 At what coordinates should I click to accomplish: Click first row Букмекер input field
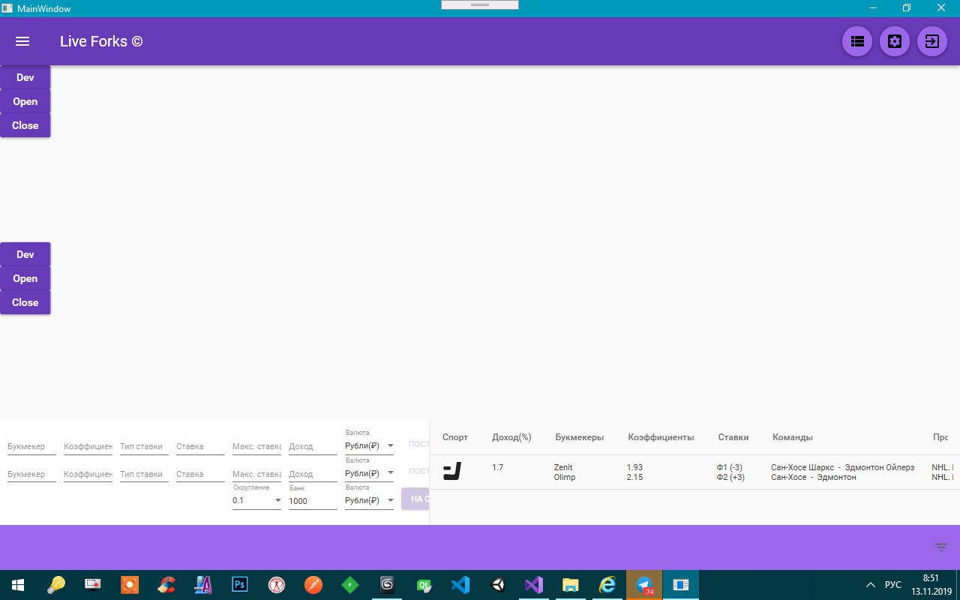click(x=31, y=446)
